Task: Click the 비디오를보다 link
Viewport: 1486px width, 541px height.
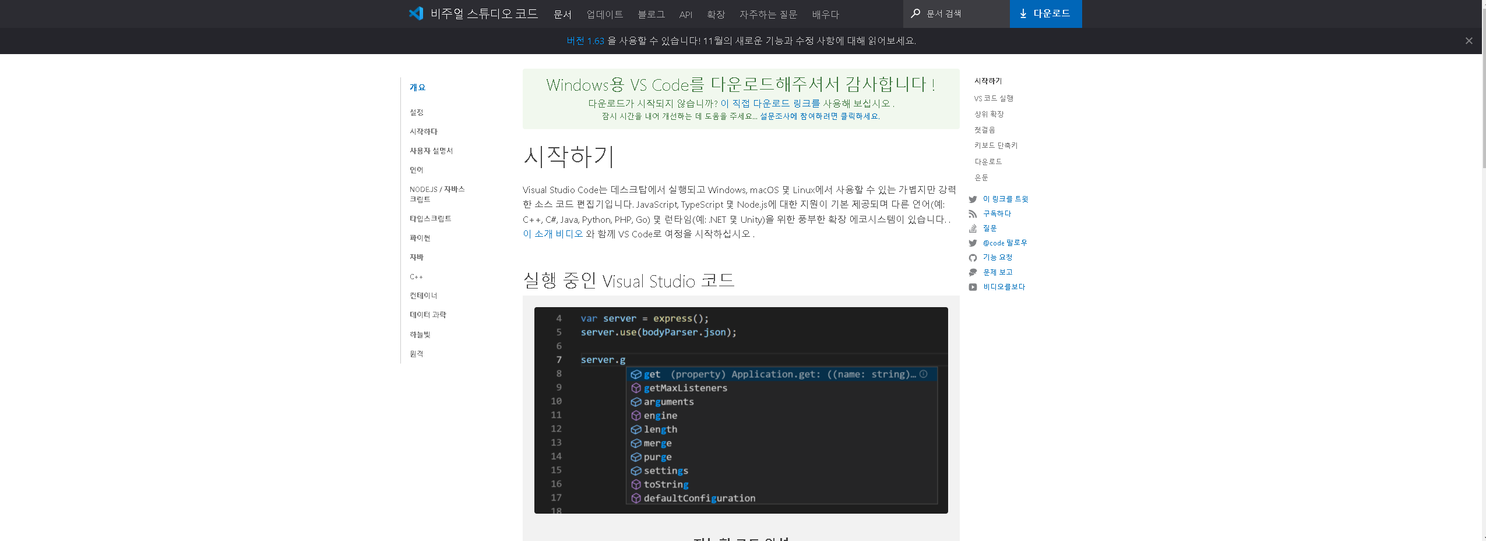Action: [x=1004, y=287]
